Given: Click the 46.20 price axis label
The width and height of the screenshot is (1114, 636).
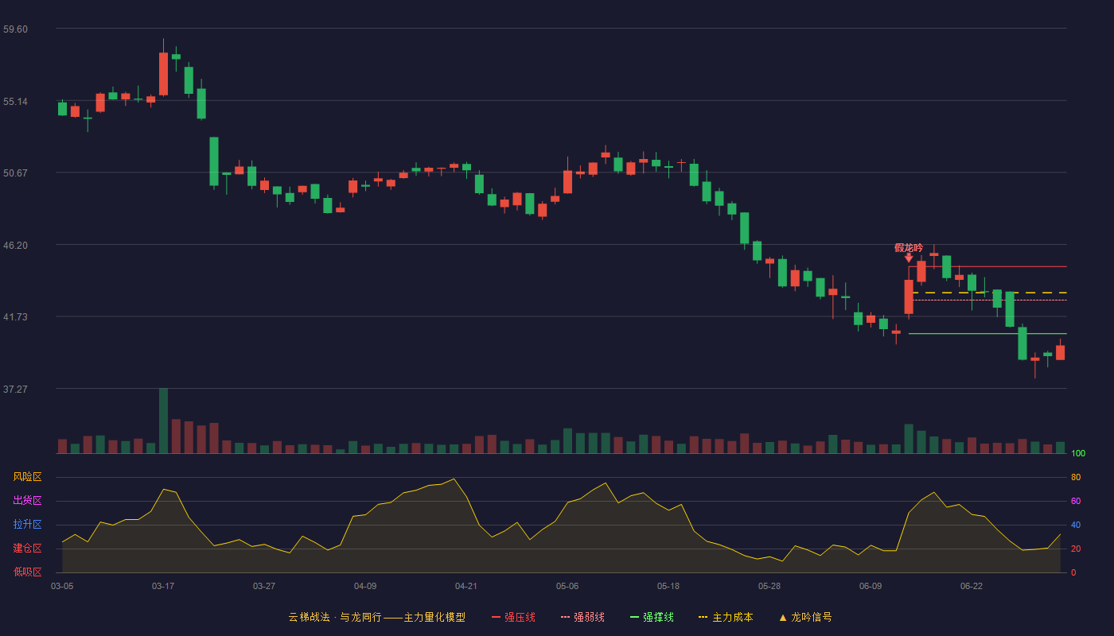Looking at the screenshot, I should click(15, 245).
